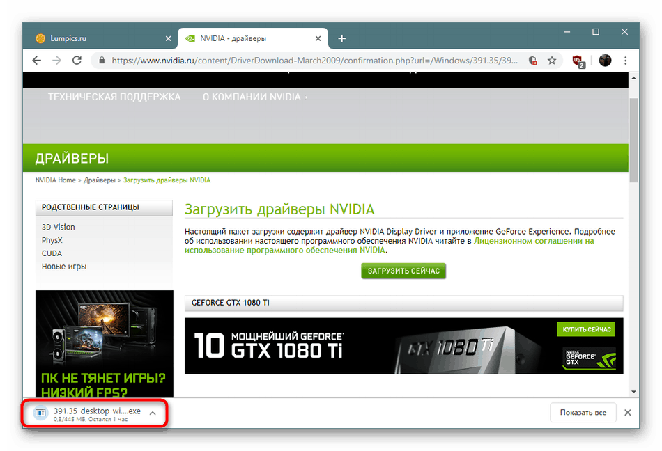
Task: Click the GEFORCE GTX 1080 TI header
Action: click(x=403, y=303)
